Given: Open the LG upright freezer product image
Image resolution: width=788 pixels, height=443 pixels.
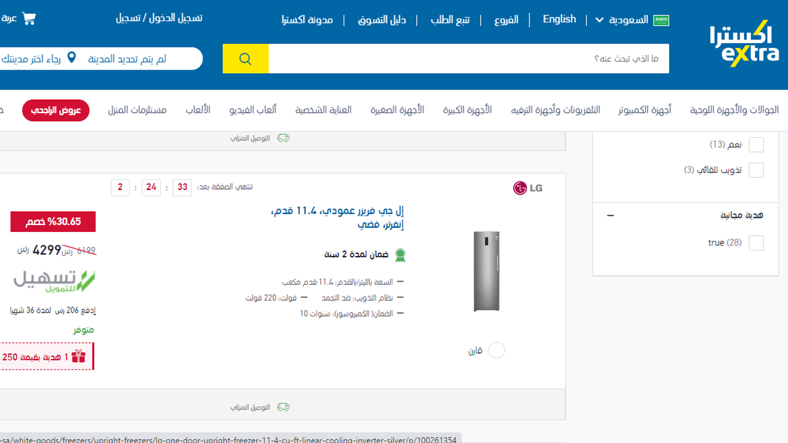Looking at the screenshot, I should tap(486, 271).
